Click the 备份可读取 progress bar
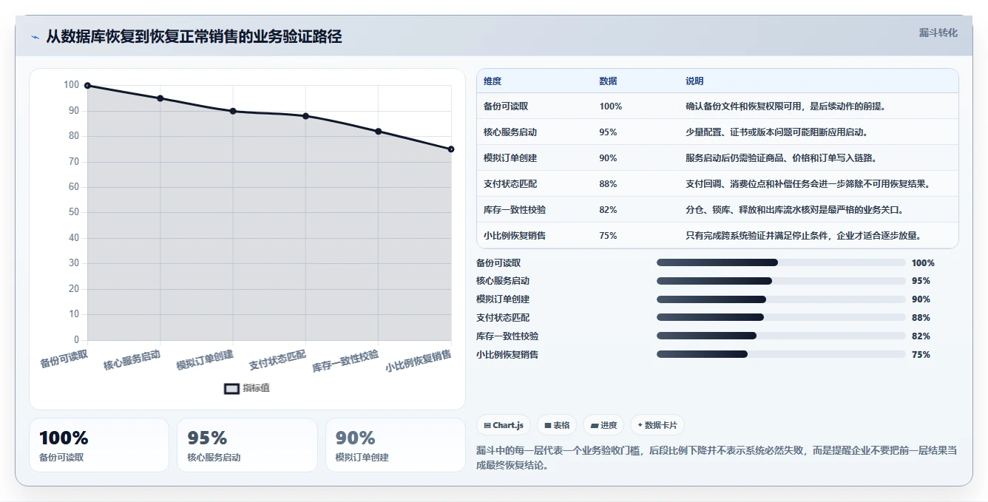This screenshot has width=988, height=502. pos(781,262)
